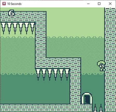
Task: Click the player character sprite by right wall
Action: pyautogui.click(x=101, y=66)
